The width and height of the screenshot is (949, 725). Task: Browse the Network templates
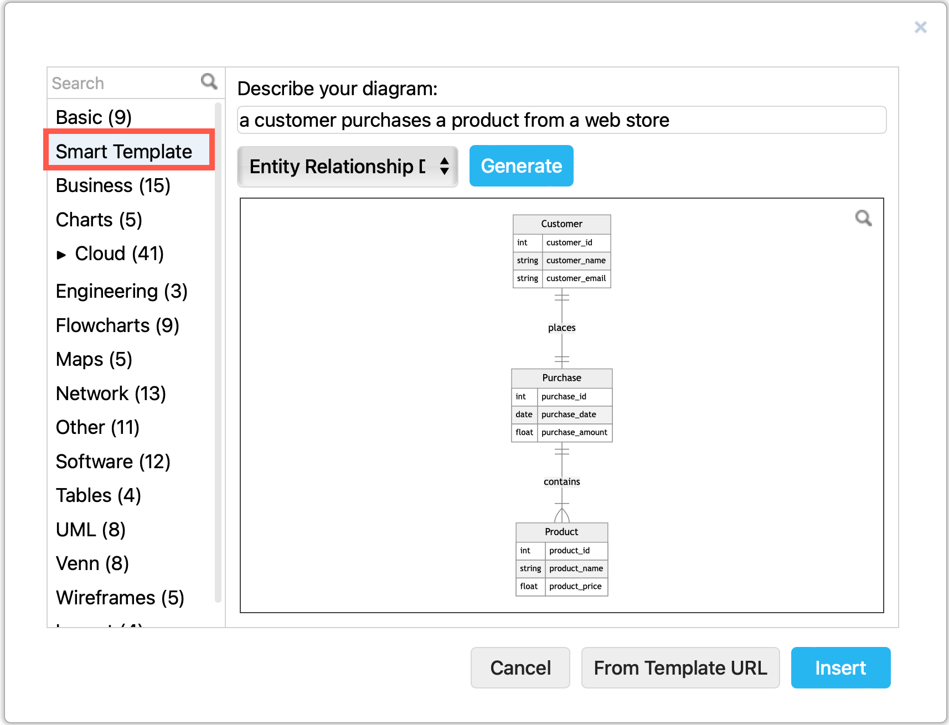pos(110,393)
